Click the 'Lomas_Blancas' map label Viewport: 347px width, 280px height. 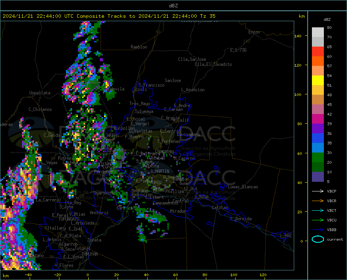243,187
